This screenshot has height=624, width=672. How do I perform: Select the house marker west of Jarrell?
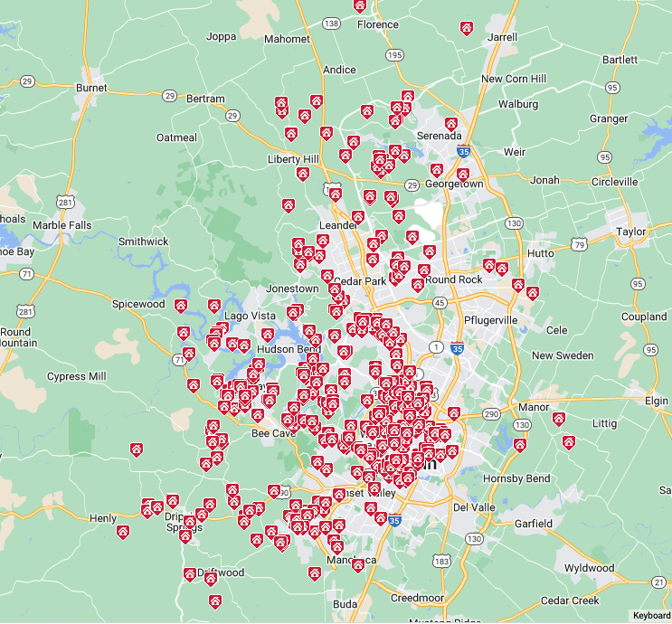tap(466, 28)
